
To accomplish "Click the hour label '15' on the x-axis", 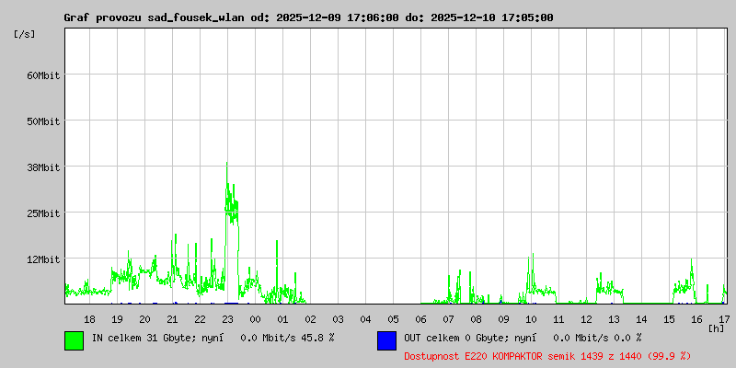I will [x=670, y=319].
